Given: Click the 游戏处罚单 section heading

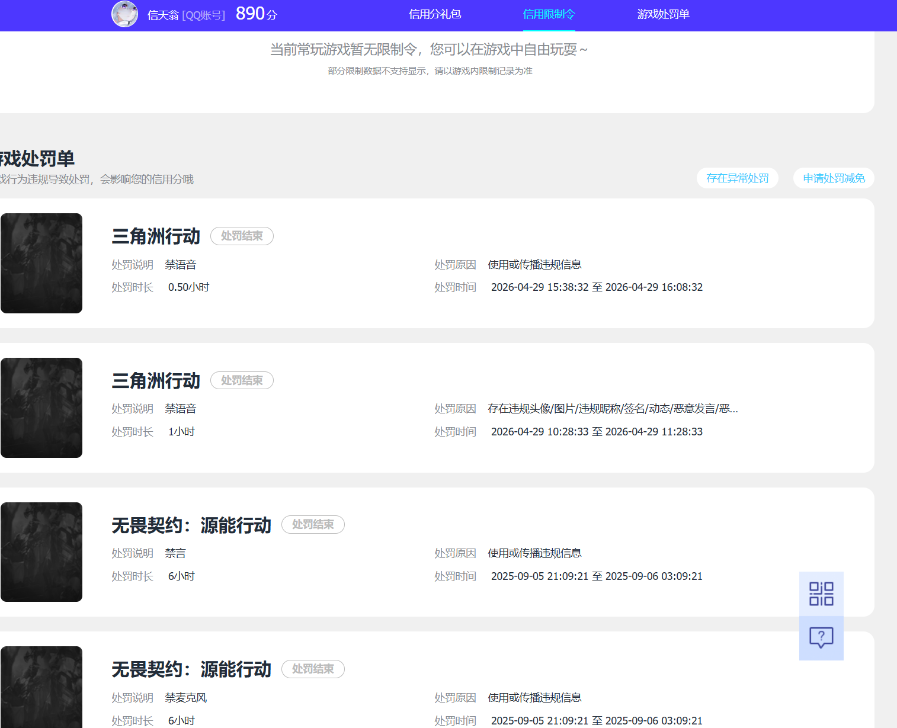Looking at the screenshot, I should tap(37, 159).
